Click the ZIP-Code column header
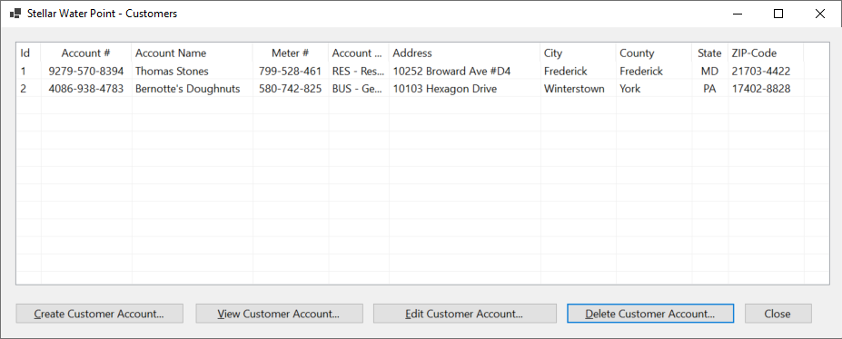 pyautogui.click(x=765, y=53)
